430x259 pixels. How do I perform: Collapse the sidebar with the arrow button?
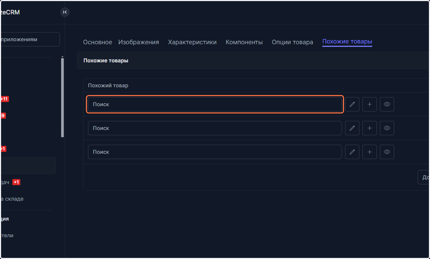[x=65, y=12]
